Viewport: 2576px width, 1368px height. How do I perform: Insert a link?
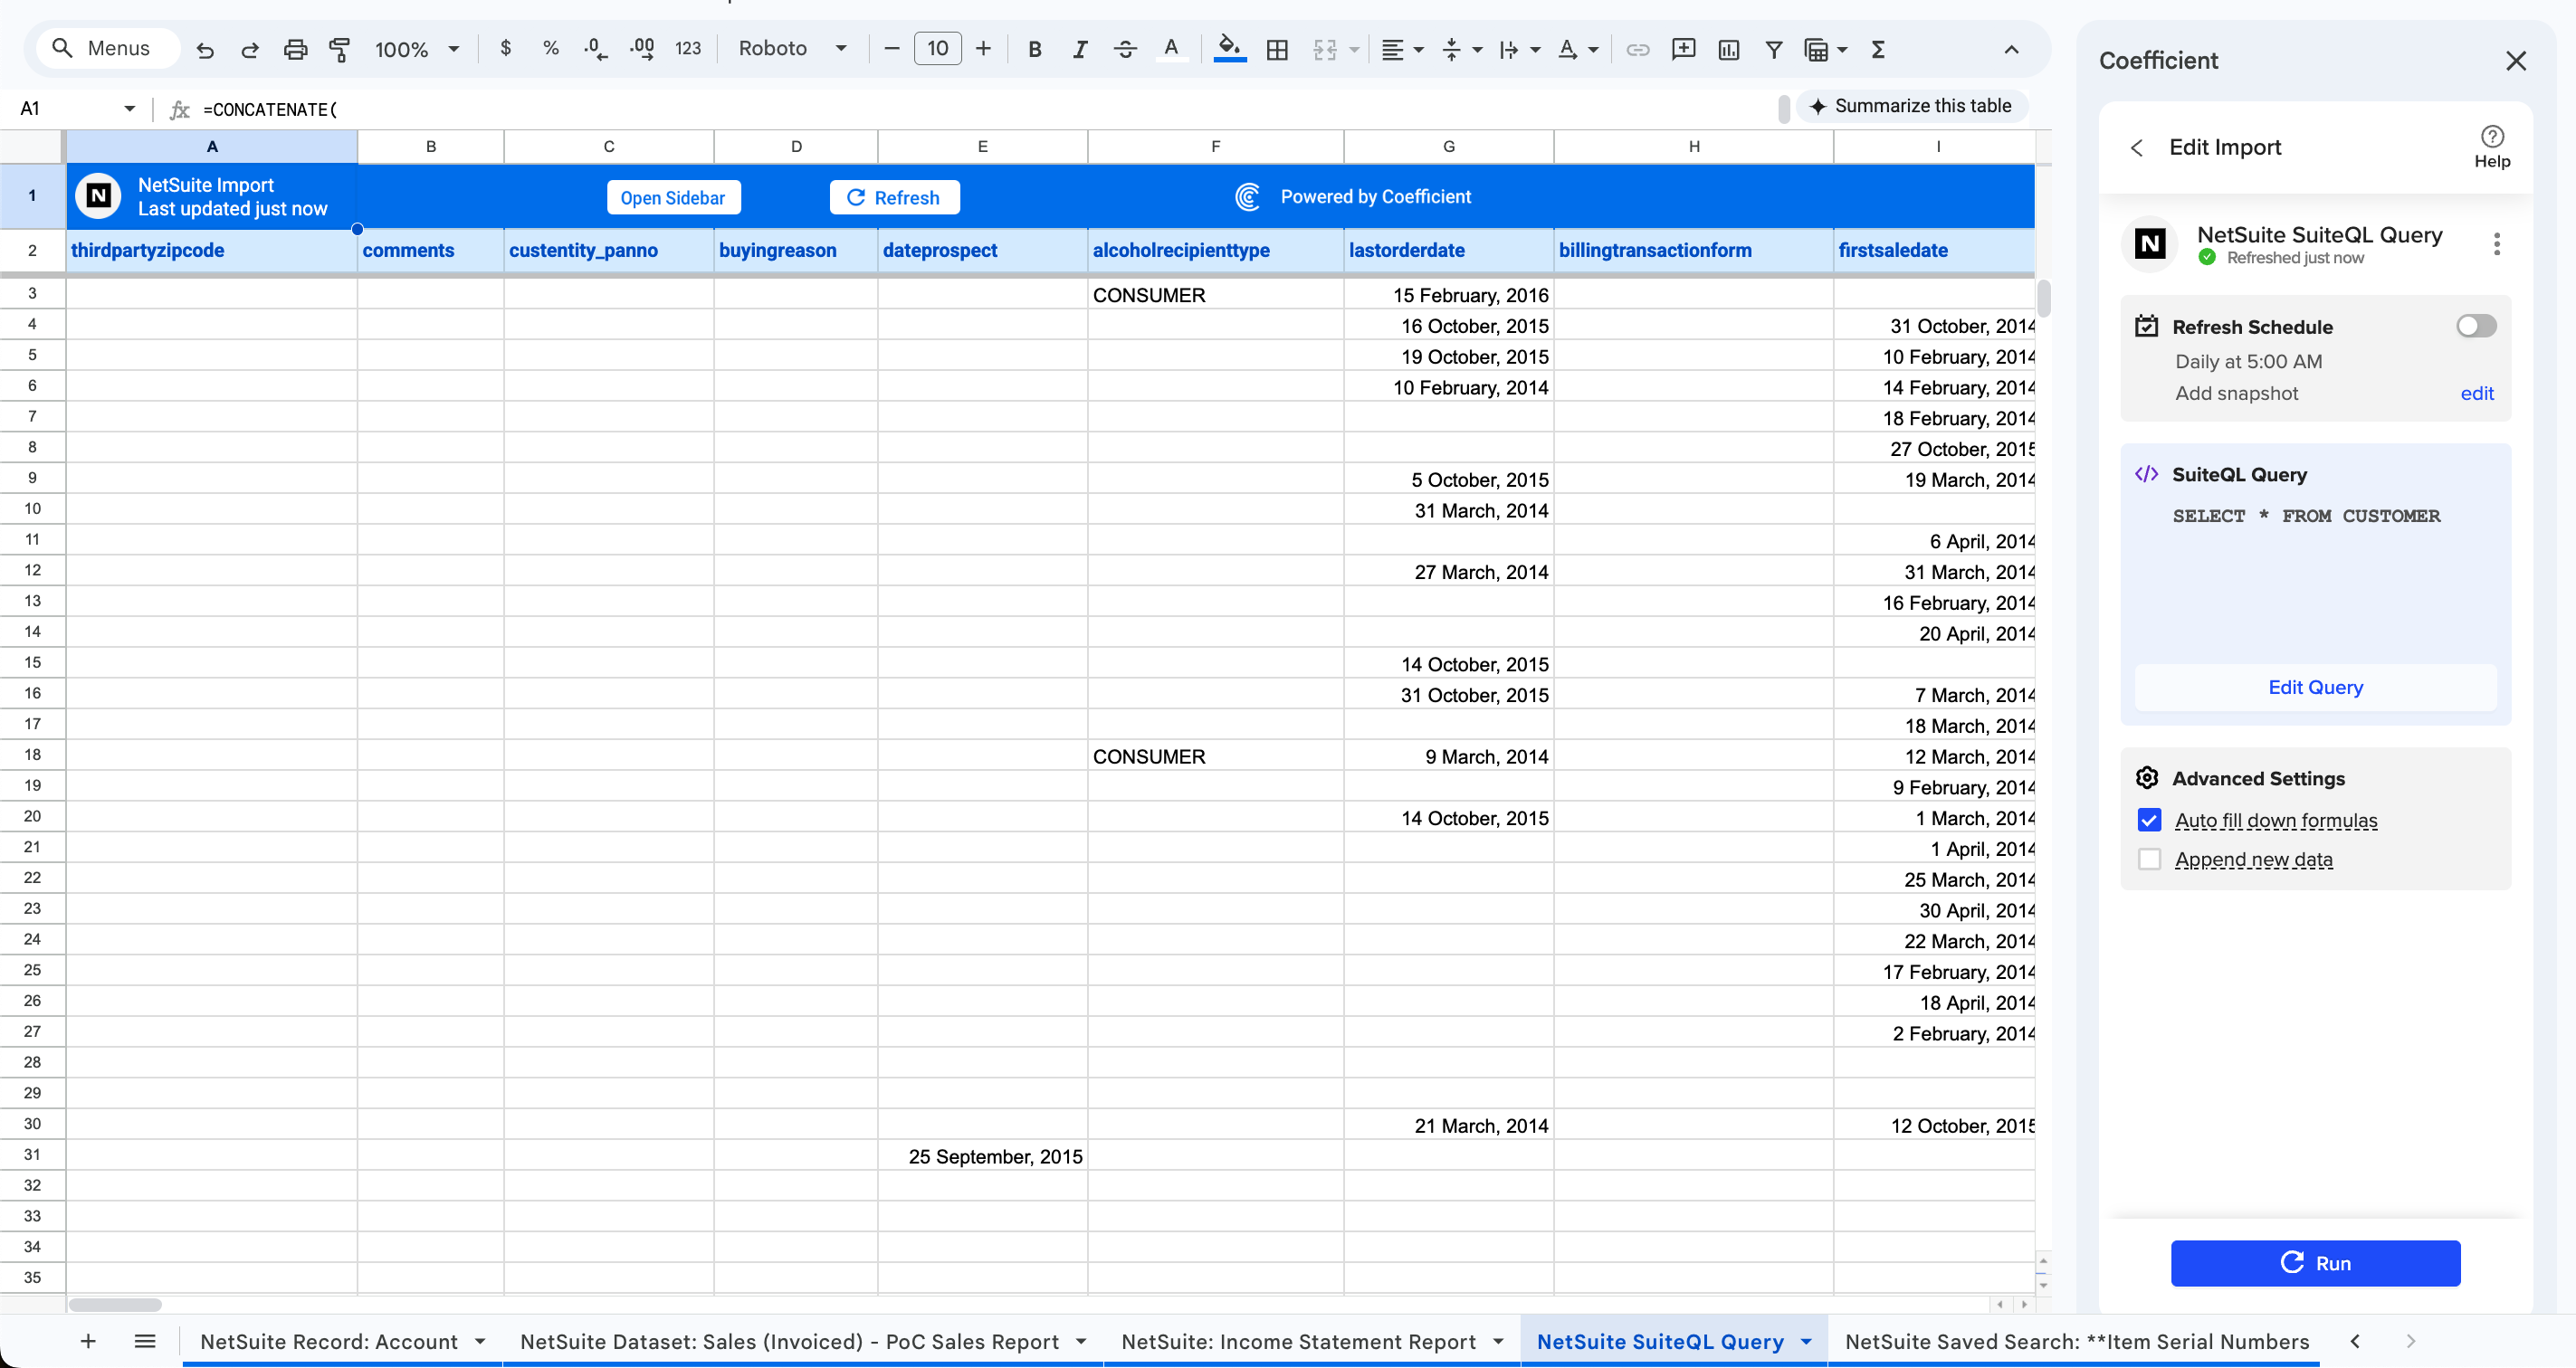pyautogui.click(x=1637, y=48)
